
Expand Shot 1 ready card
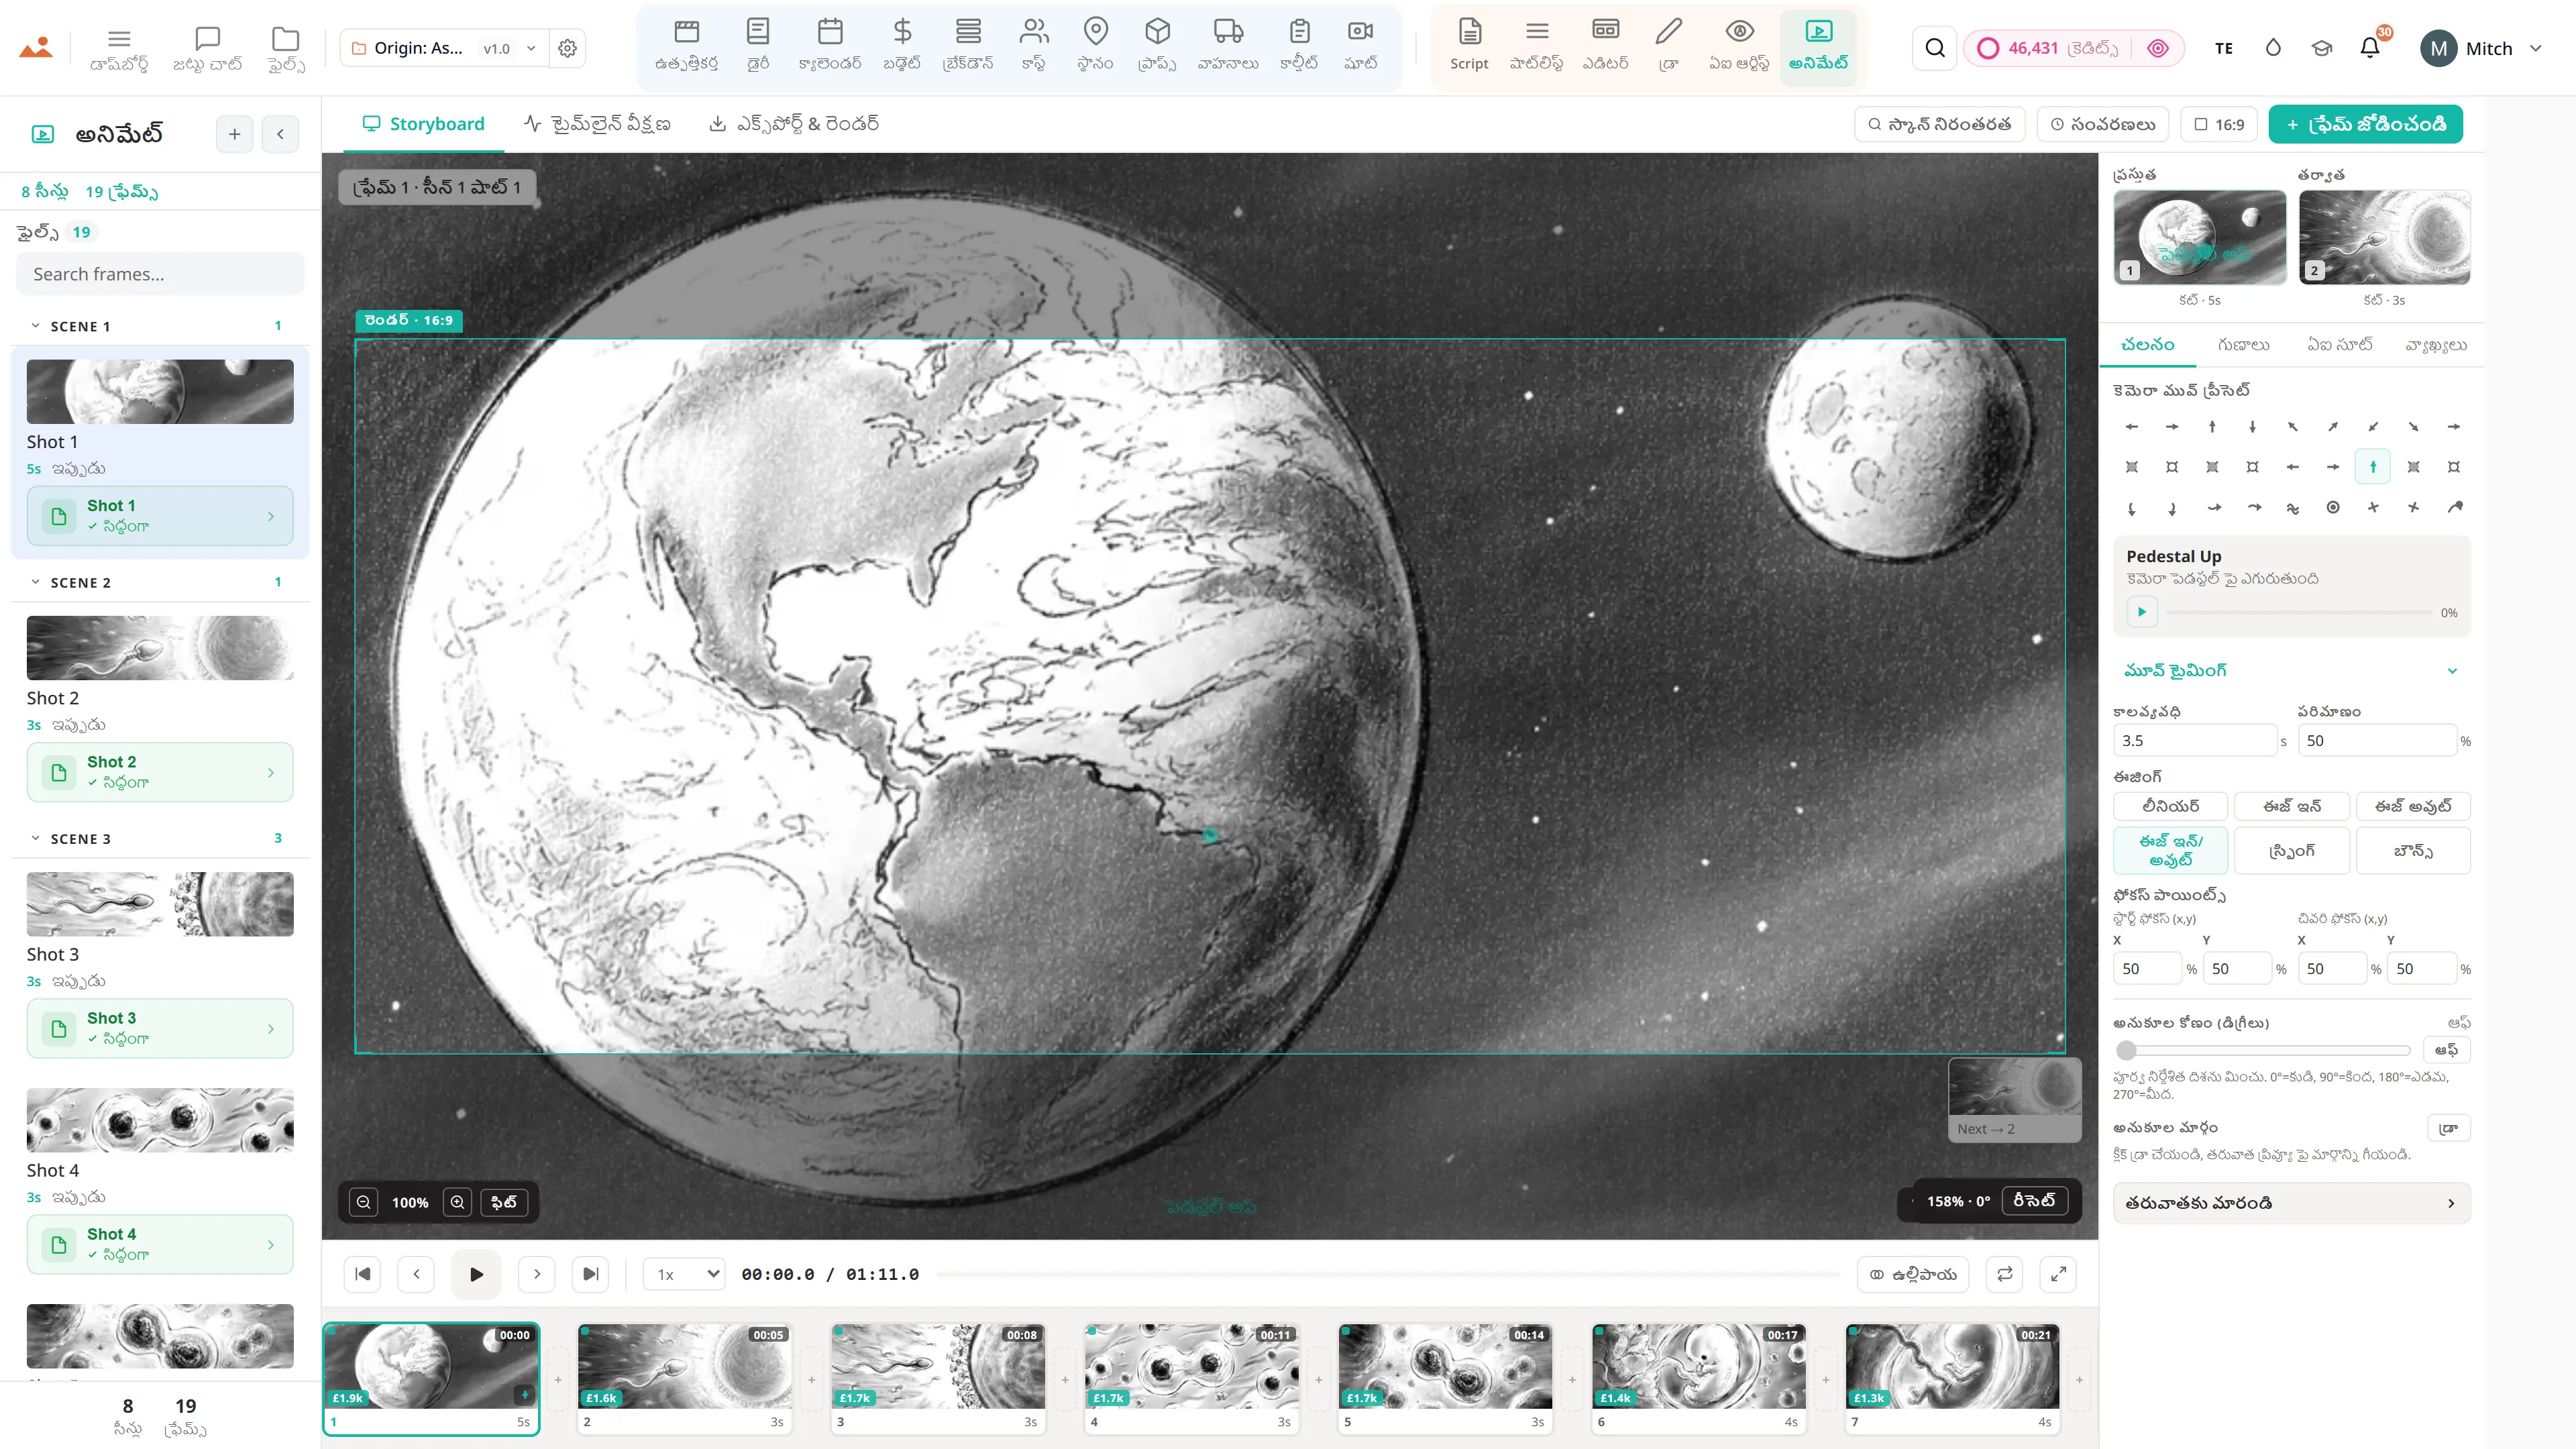[160, 516]
